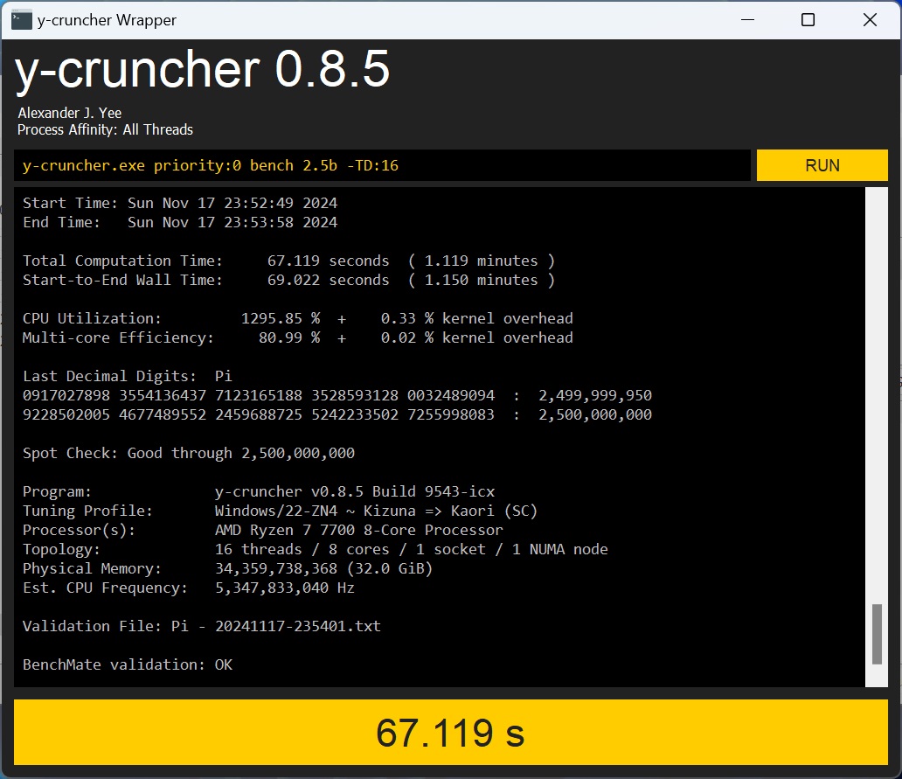Click the 'CPU Utilization' line
Screen dimensions: 902x779
(x=298, y=318)
